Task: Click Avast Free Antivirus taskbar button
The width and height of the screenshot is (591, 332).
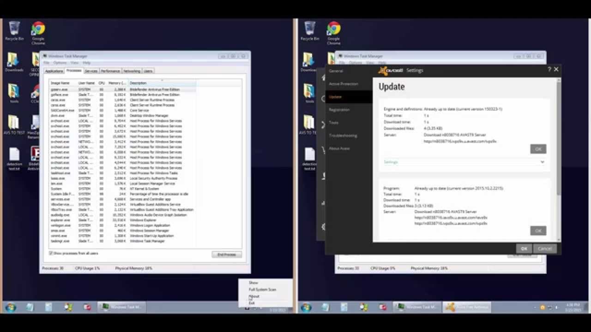Action: point(467,307)
